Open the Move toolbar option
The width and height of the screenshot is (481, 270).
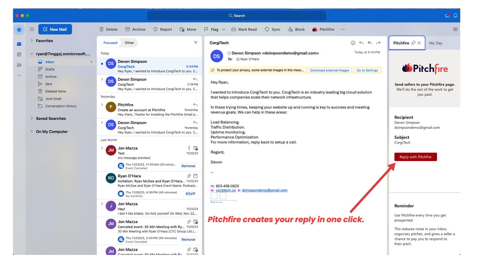pos(188,30)
